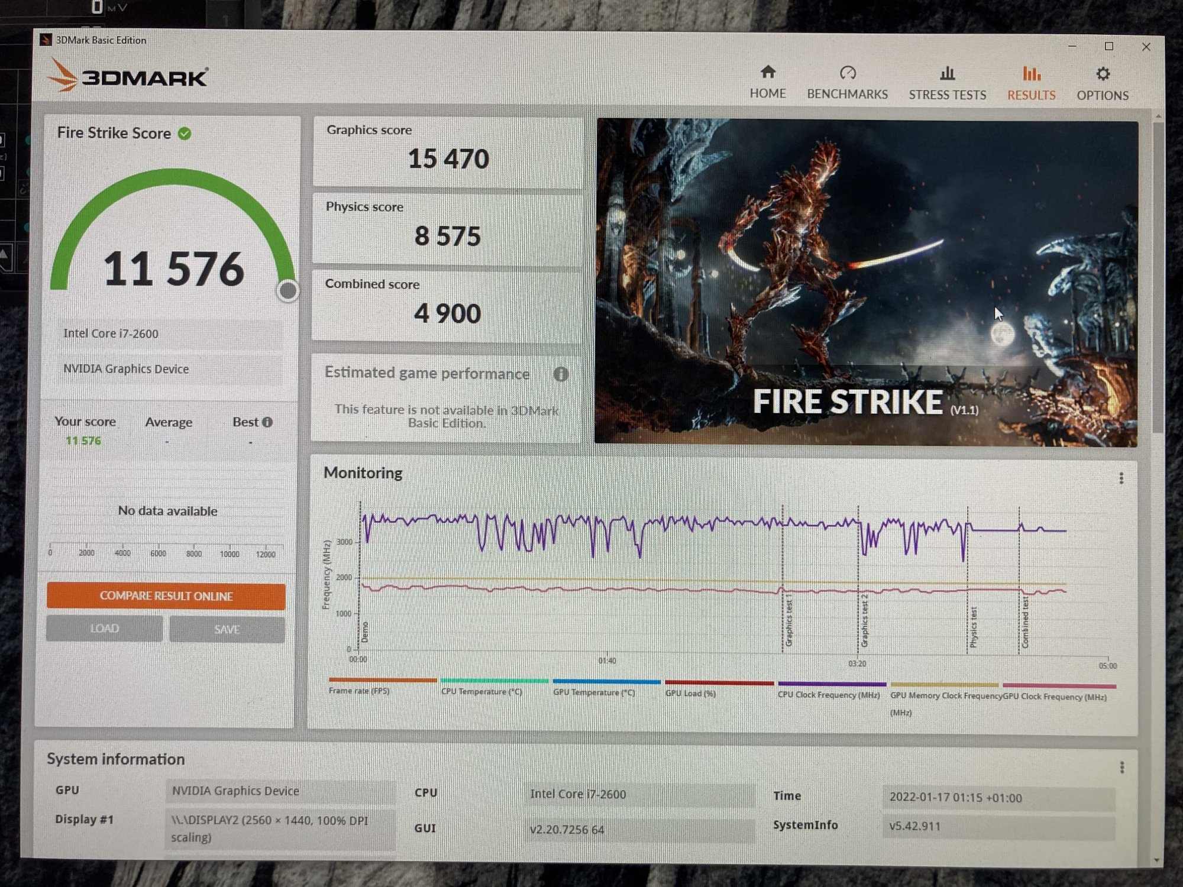Open System information three-dot menu
Image resolution: width=1183 pixels, height=887 pixels.
coord(1121,768)
